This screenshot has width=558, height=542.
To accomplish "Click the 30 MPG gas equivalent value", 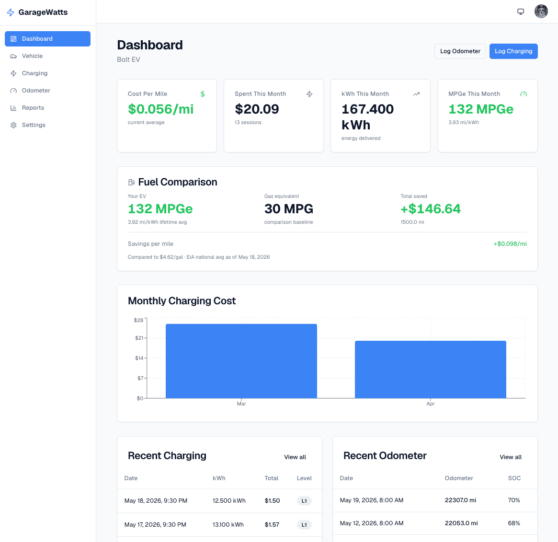I will [x=289, y=208].
